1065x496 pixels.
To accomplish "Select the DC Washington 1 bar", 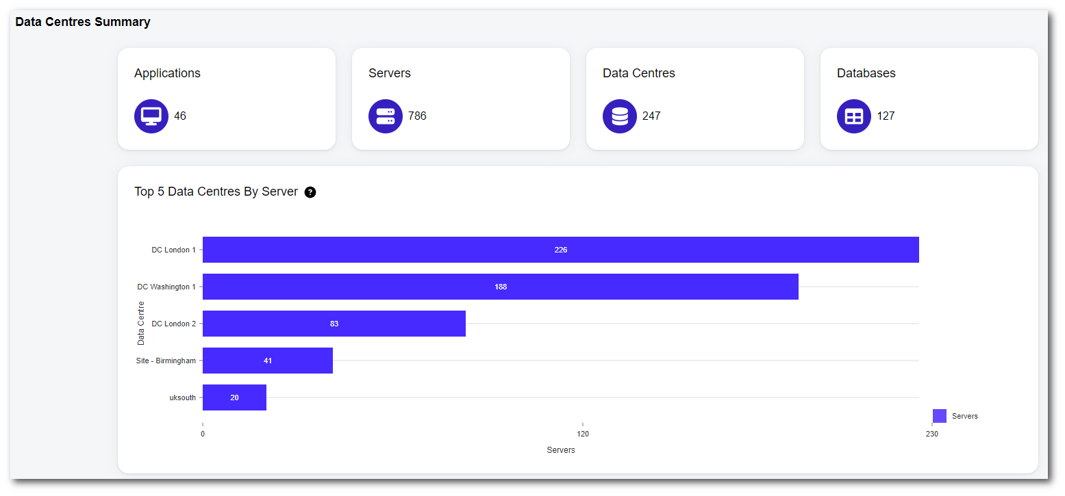I will coord(500,287).
